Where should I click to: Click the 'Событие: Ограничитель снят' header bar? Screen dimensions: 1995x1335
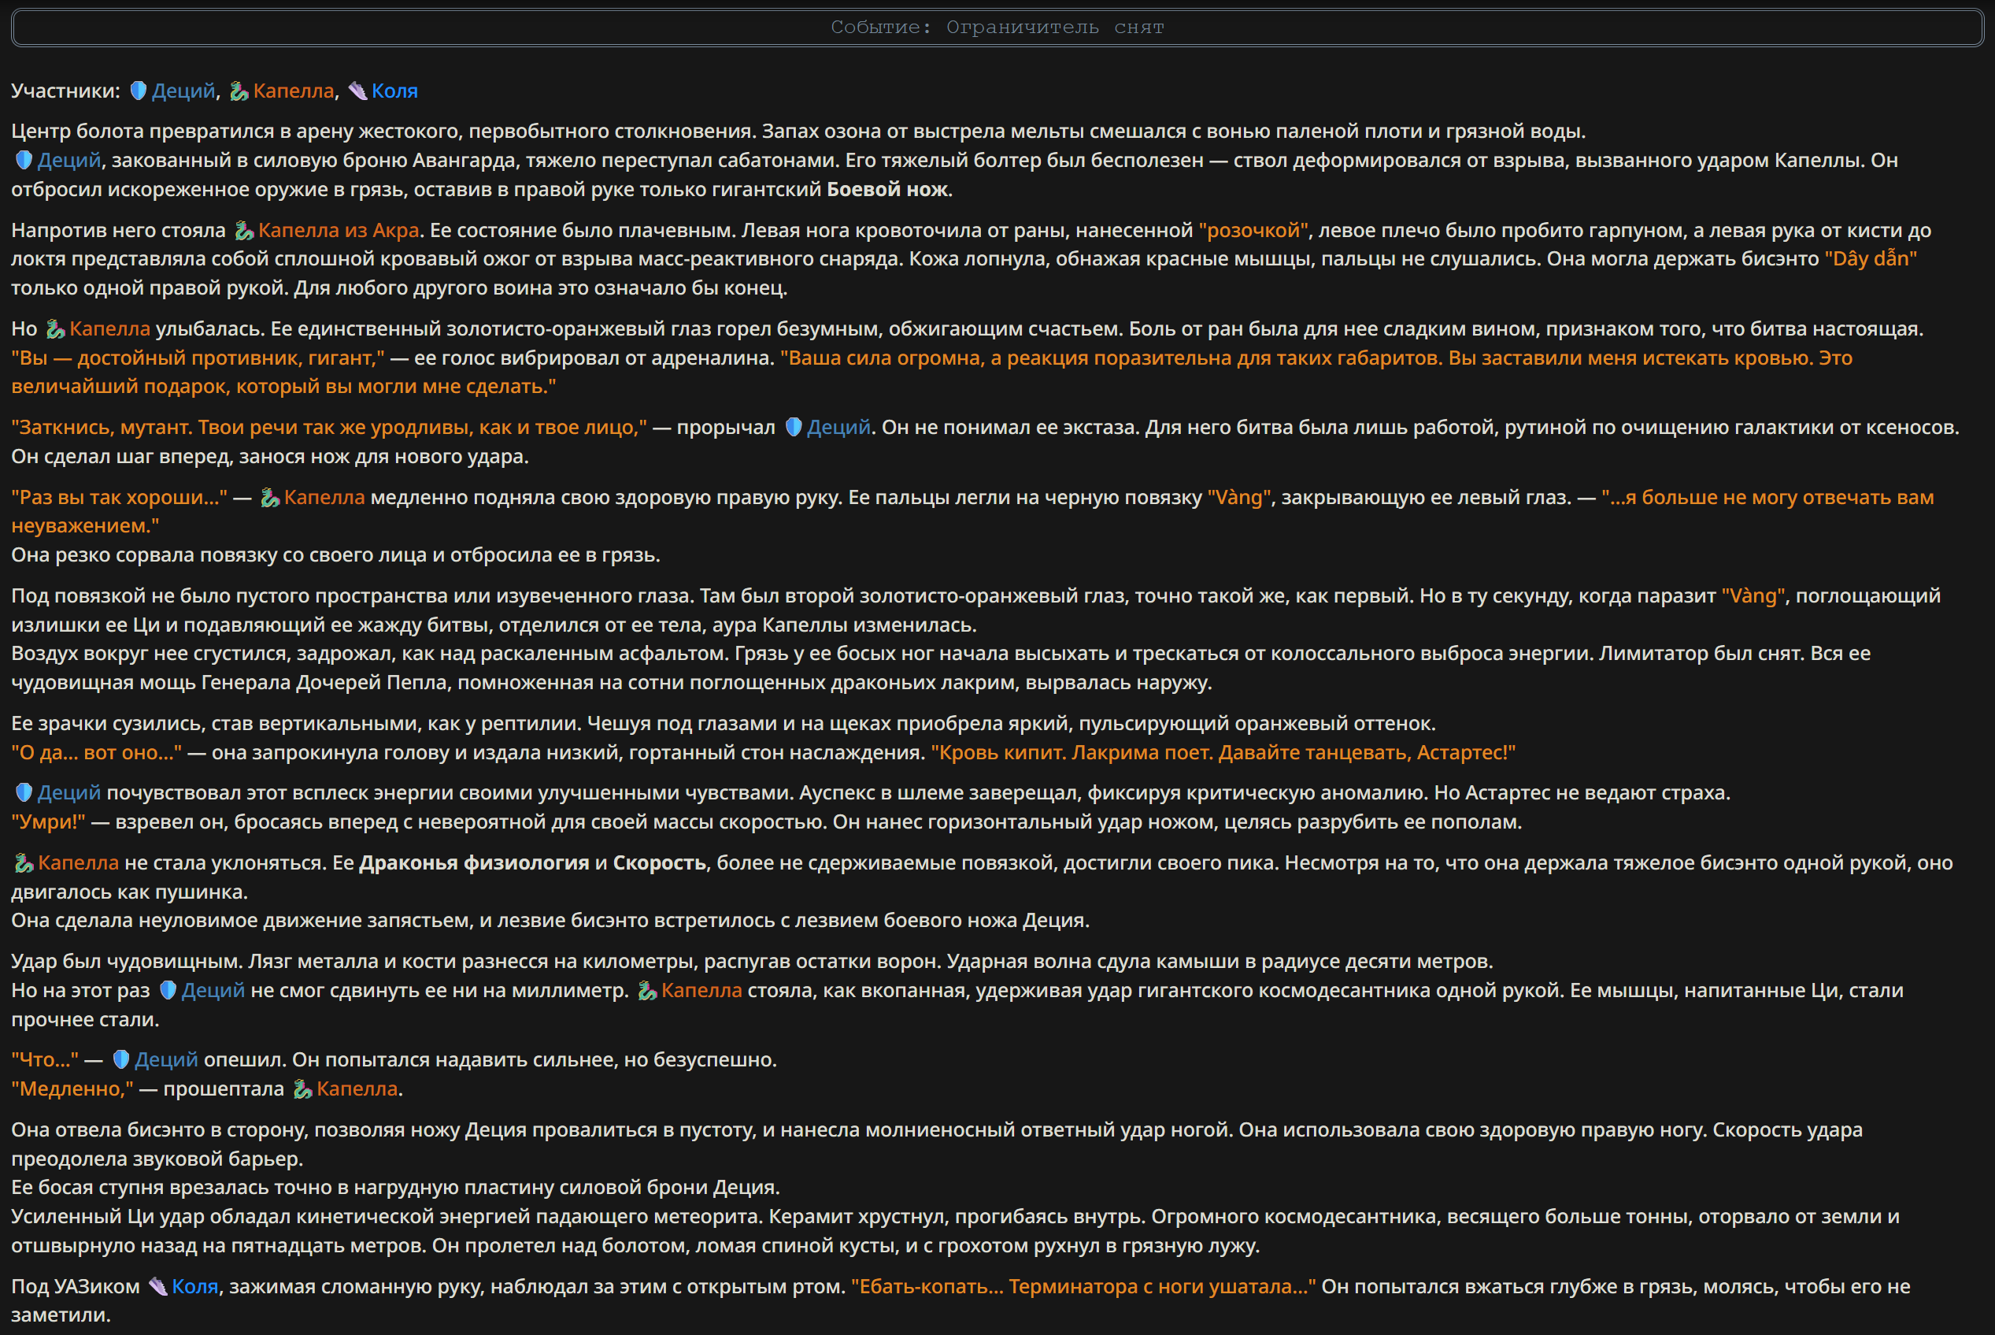[x=997, y=28]
